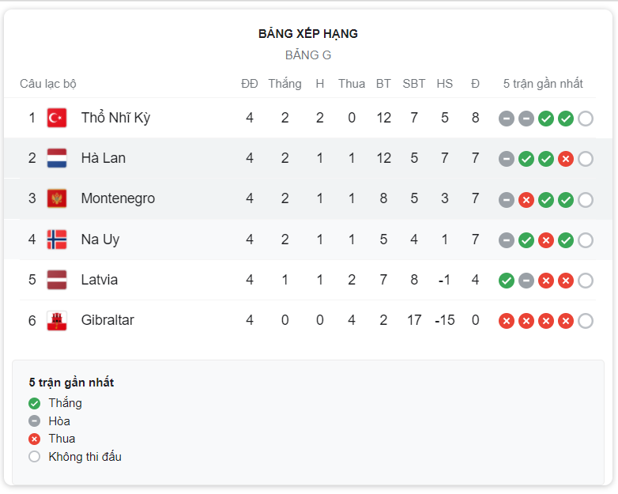Click Montenegro's red loss icon
618x494 pixels.
pyautogui.click(x=526, y=200)
